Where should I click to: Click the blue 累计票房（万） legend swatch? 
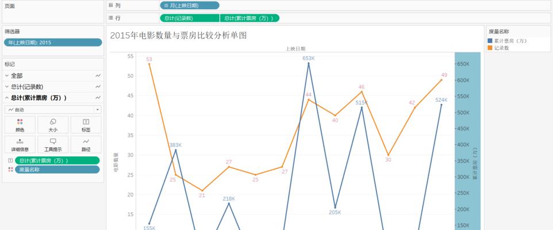pyautogui.click(x=490, y=41)
